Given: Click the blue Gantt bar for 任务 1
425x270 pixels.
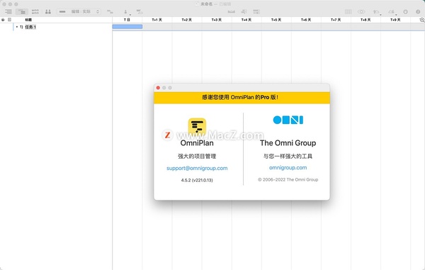Looking at the screenshot, I should click(x=127, y=26).
